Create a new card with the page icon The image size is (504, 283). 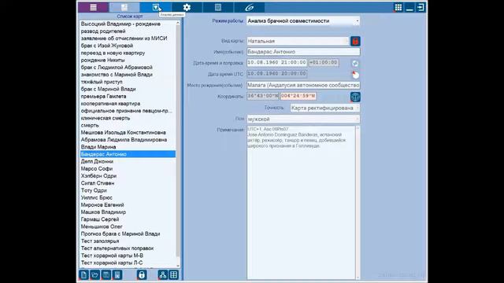(x=83, y=274)
